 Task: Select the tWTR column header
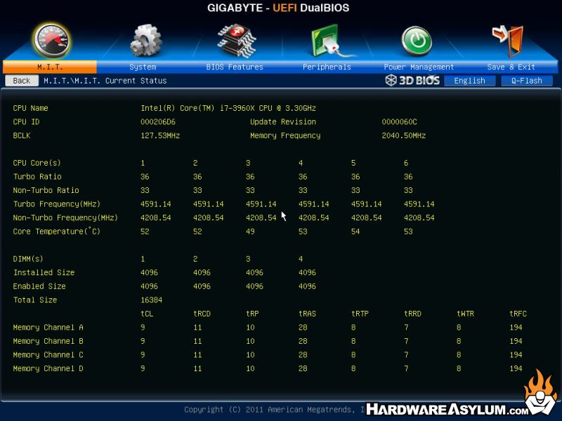tap(465, 314)
